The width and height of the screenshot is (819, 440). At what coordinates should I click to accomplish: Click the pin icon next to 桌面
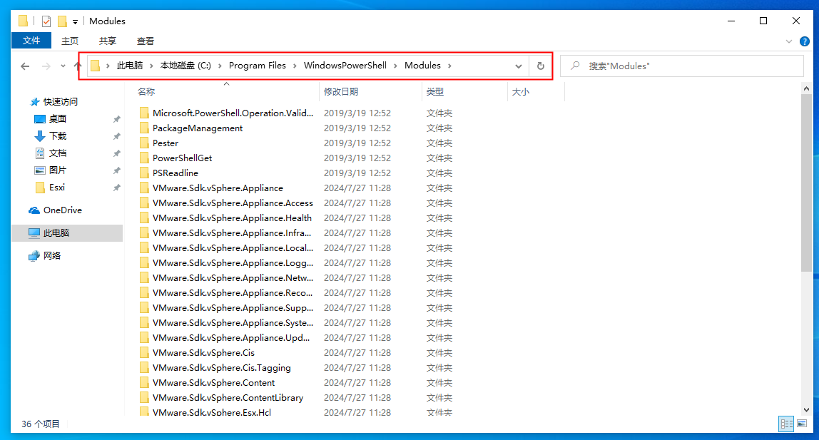(116, 119)
